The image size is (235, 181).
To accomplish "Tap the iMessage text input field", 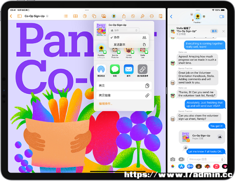I will [206, 159].
